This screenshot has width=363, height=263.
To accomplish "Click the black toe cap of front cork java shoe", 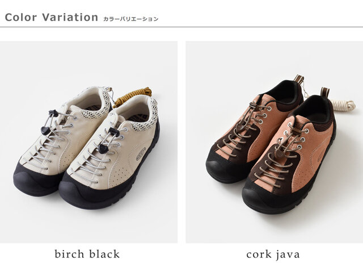I will (257, 197).
